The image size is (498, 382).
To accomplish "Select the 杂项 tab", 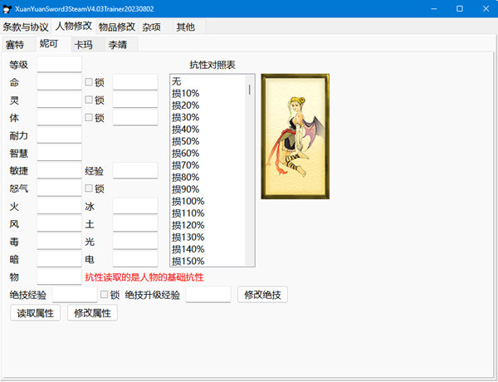I will [152, 27].
